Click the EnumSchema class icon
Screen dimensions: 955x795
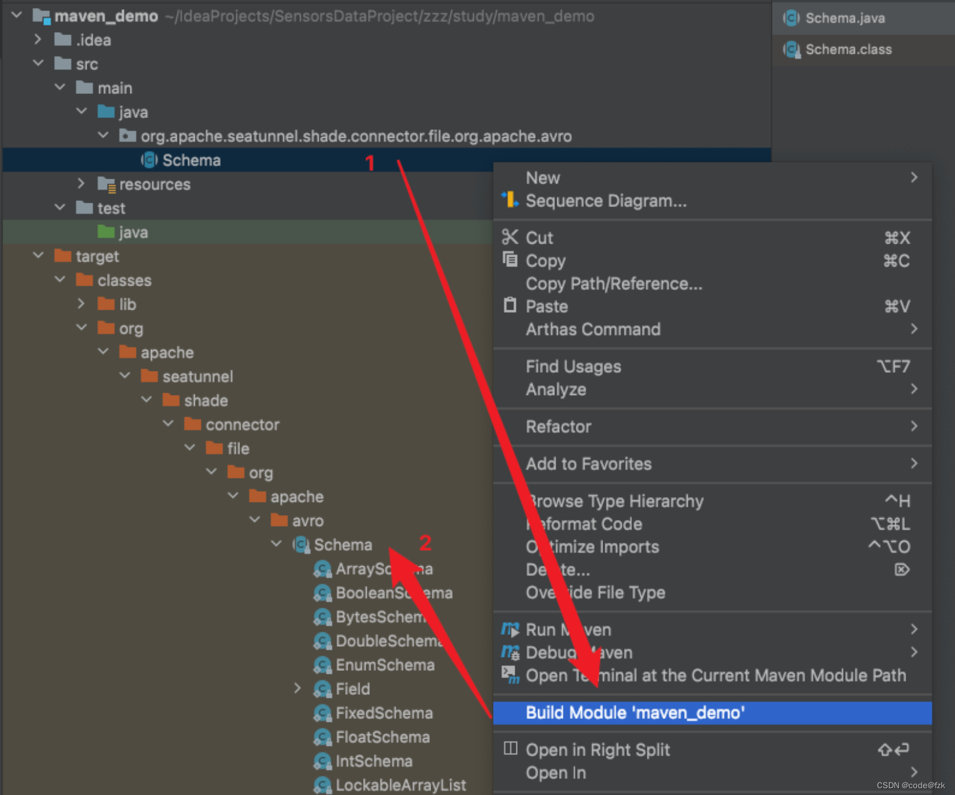[x=323, y=665]
